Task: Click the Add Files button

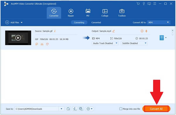Action: (x=12, y=22)
